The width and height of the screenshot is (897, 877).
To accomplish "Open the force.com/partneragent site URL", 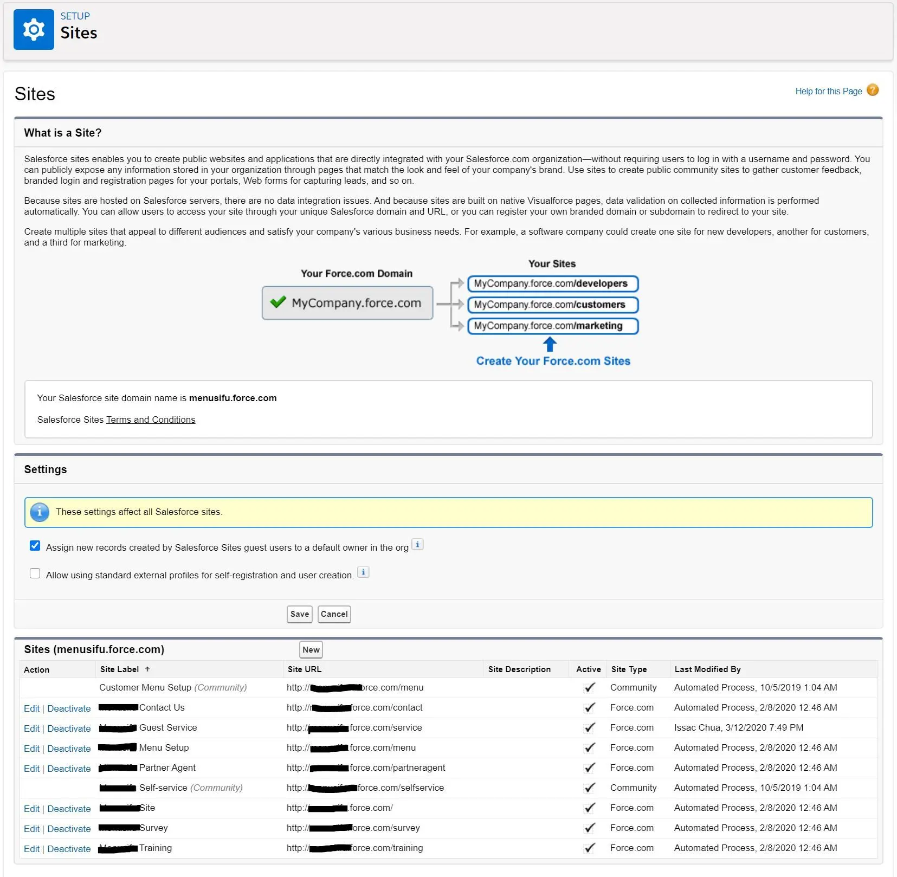I will [x=366, y=768].
